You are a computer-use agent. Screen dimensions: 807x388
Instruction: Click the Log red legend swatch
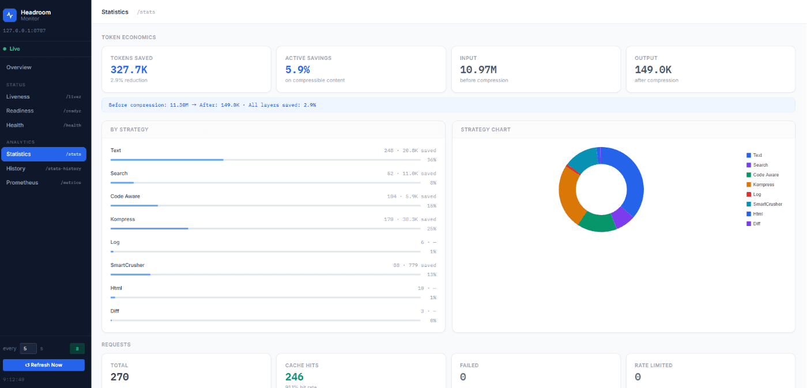click(x=749, y=194)
